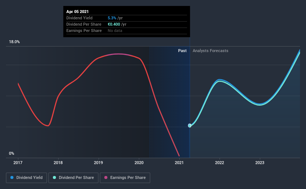Click the No data earnings value
The width and height of the screenshot is (306, 189).
tap(115, 31)
